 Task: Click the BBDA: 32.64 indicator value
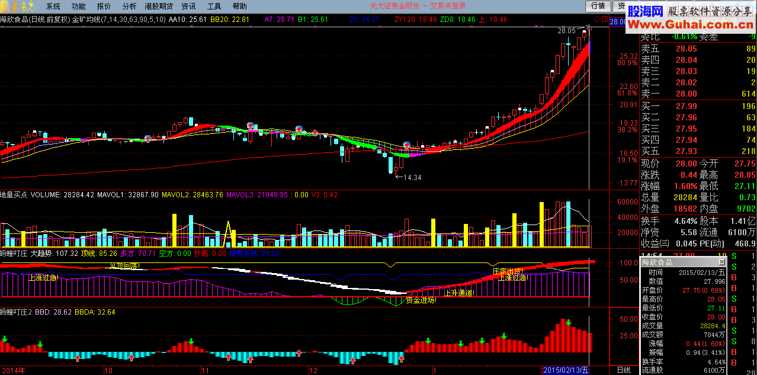point(95,312)
